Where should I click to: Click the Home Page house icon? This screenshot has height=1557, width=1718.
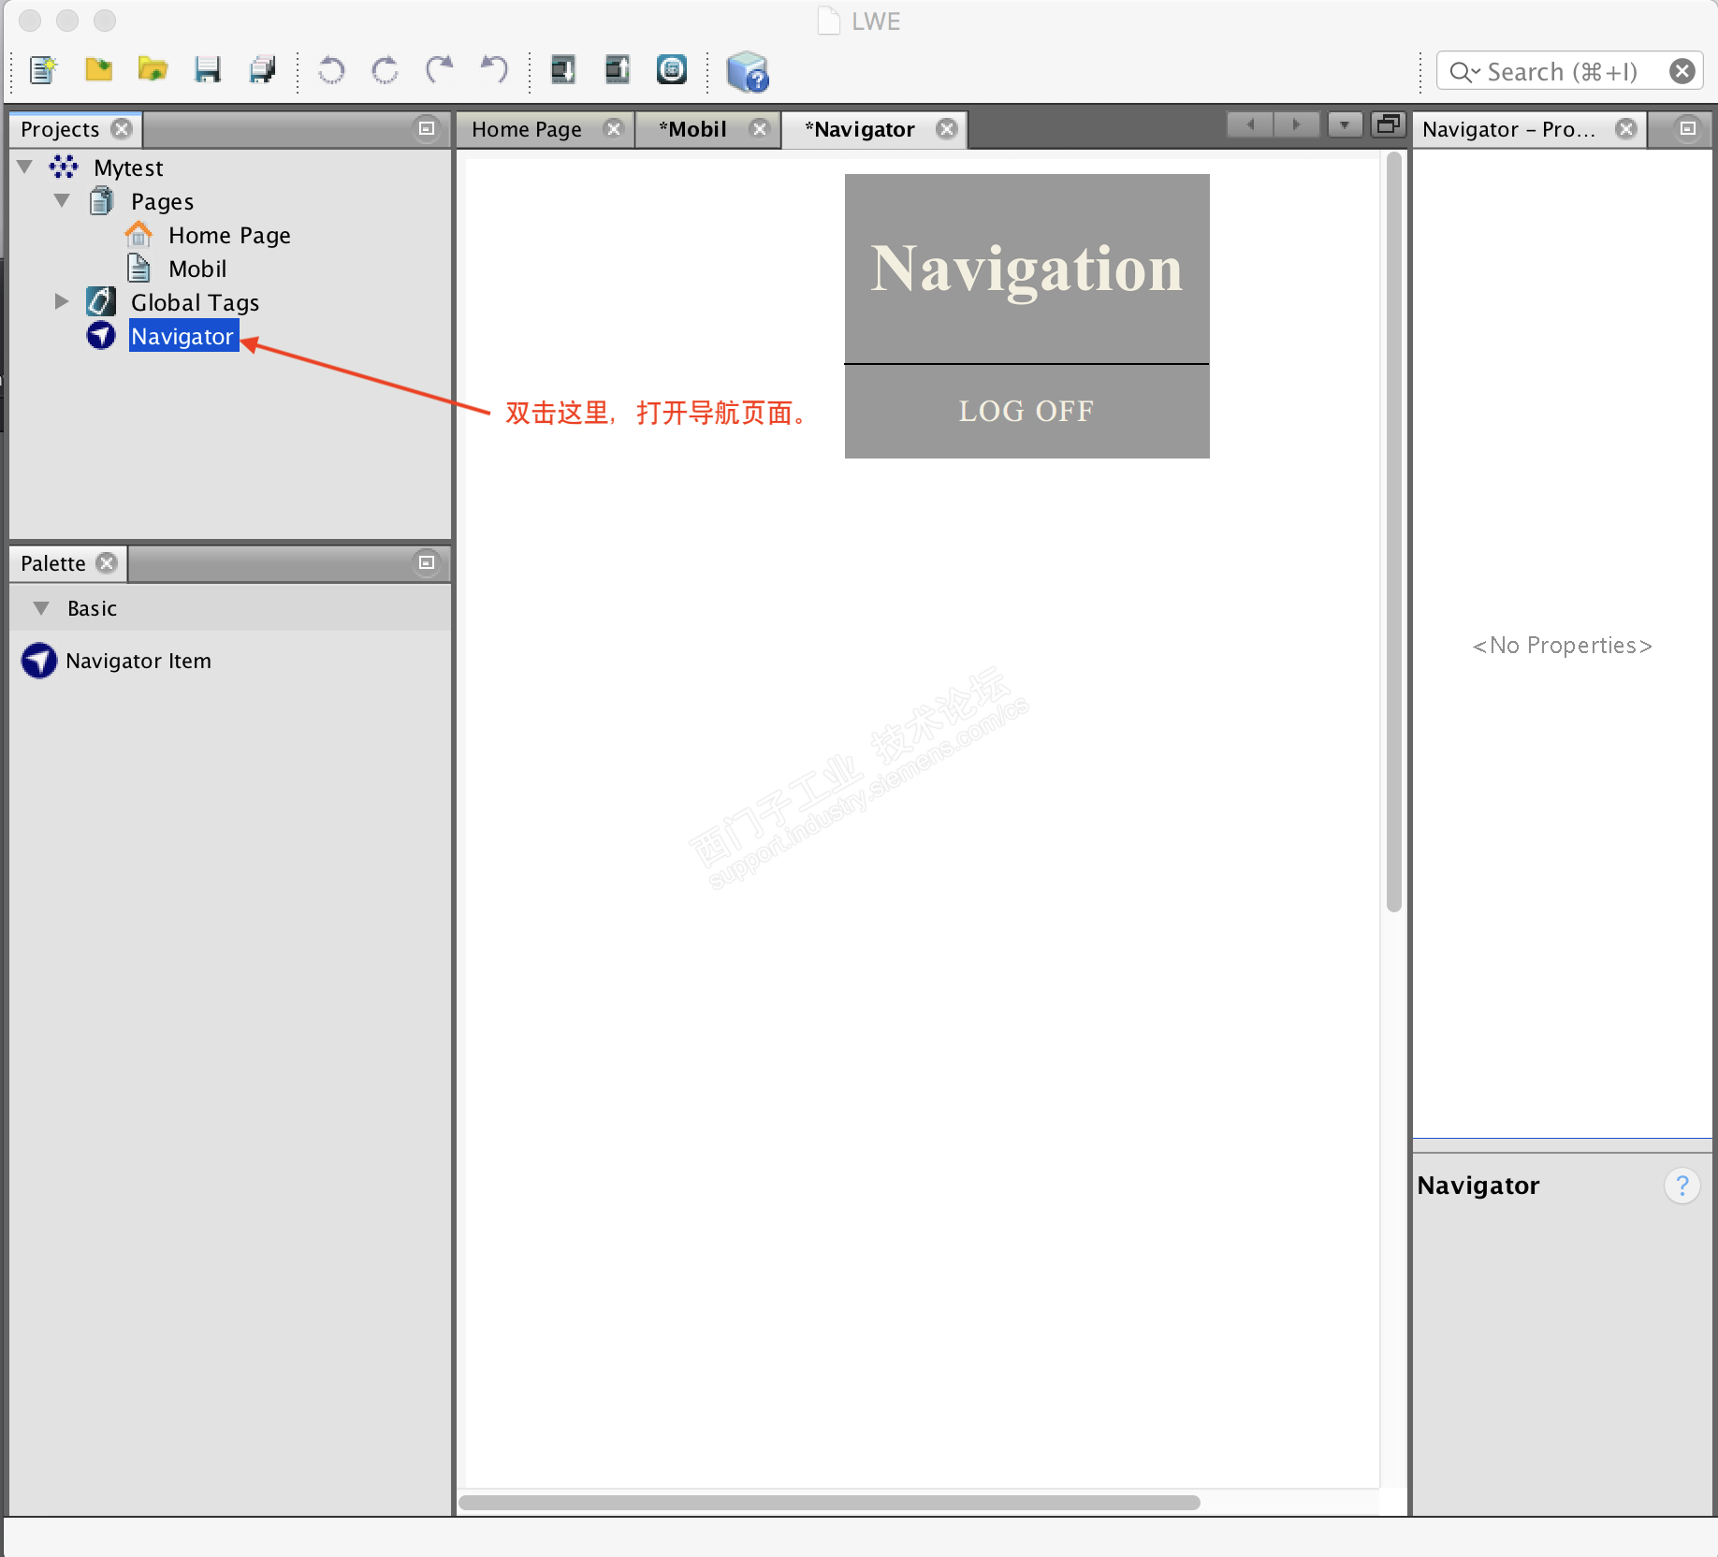tap(138, 234)
